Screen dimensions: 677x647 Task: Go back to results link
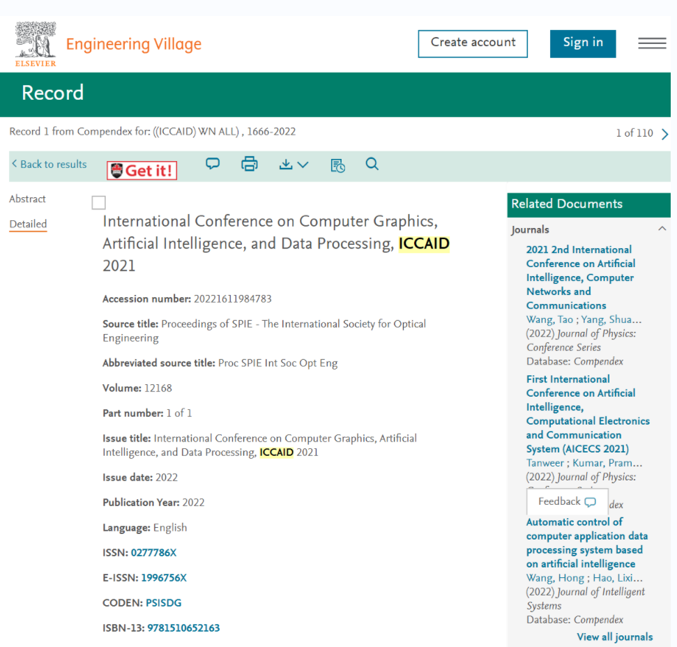(x=50, y=165)
